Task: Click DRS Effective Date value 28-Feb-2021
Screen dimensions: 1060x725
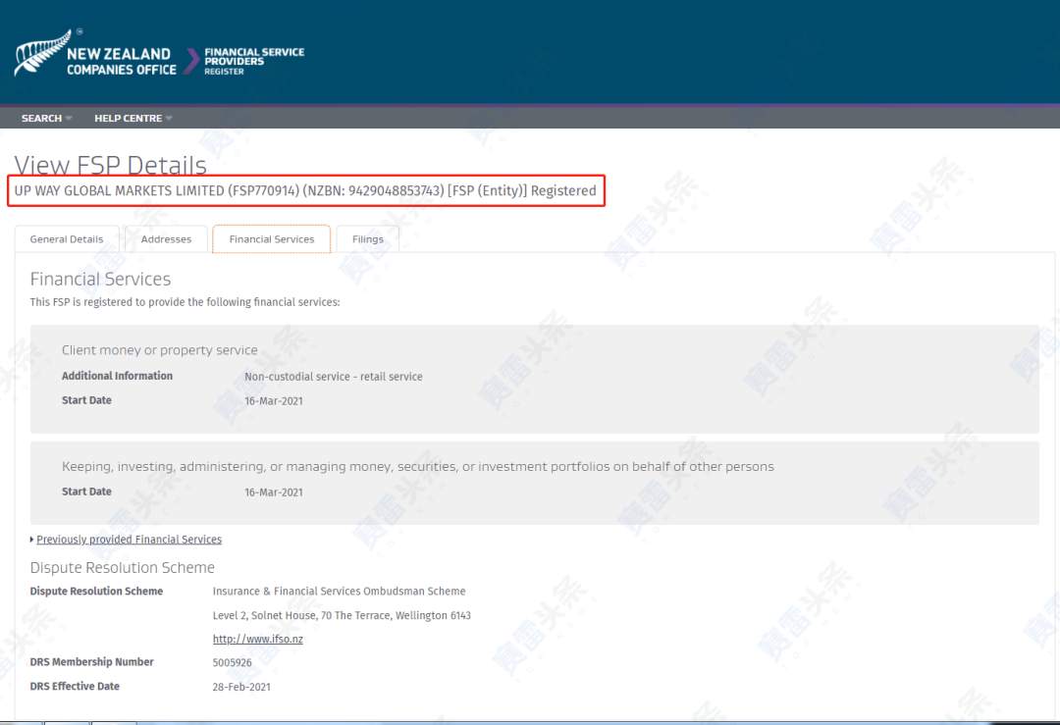Action: (x=241, y=687)
